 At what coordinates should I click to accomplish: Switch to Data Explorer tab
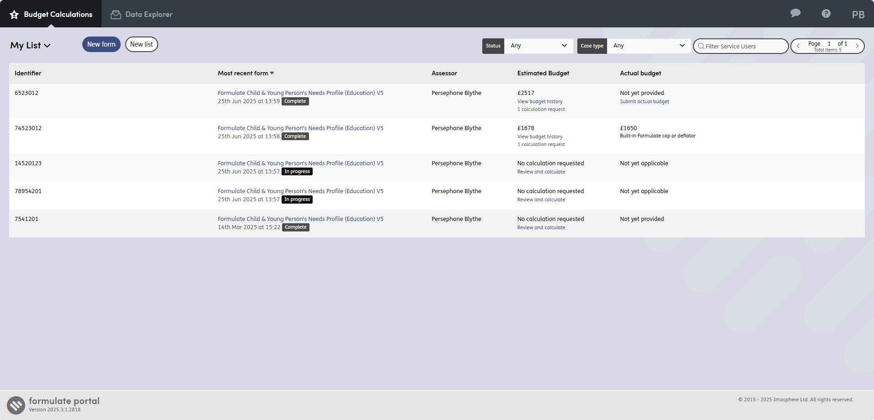pos(142,14)
